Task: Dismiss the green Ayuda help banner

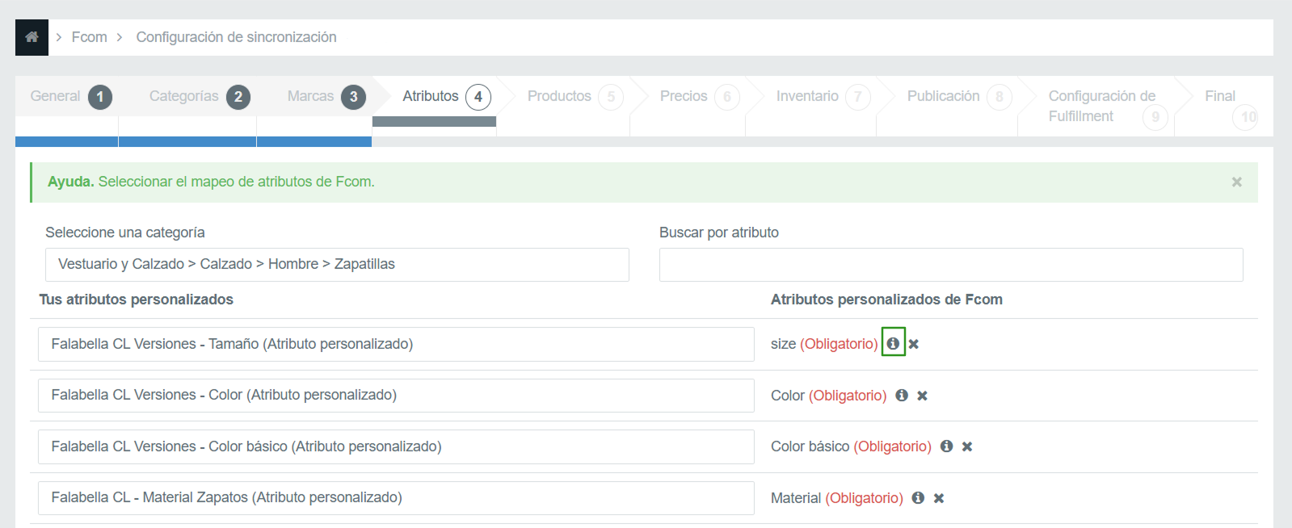Action: click(x=1236, y=182)
